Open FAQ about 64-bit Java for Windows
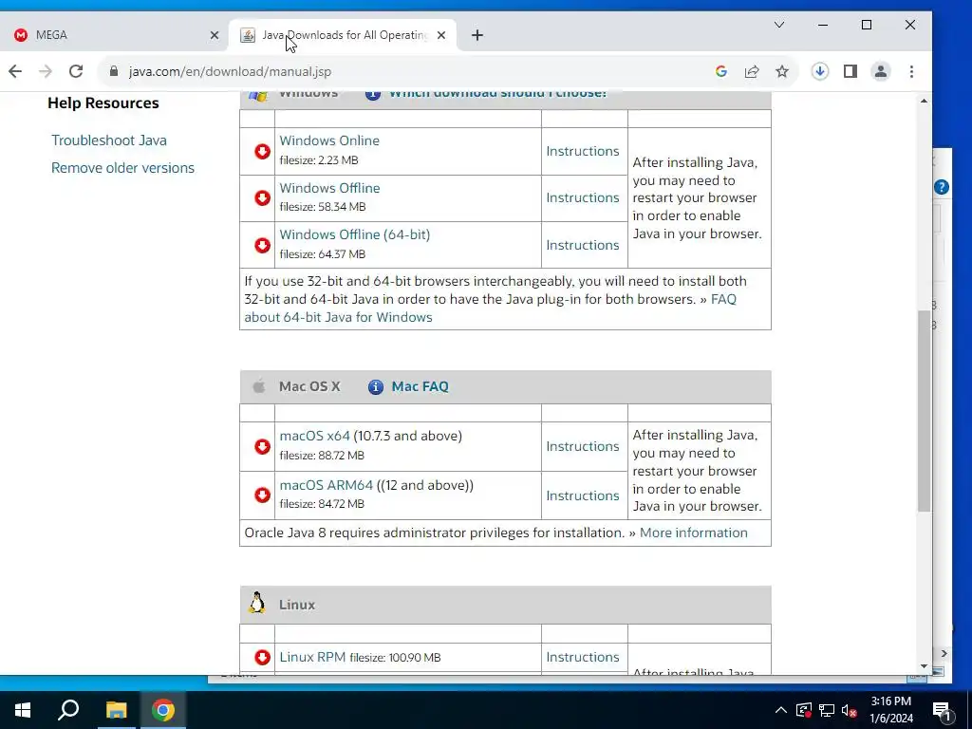The height and width of the screenshot is (729, 972). [x=339, y=317]
